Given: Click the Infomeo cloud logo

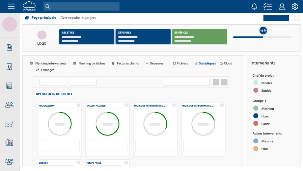Looking at the screenshot, I should [29, 6].
